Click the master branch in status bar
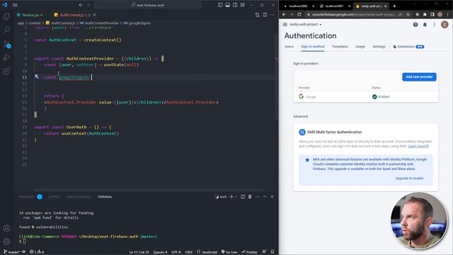Viewport: 453px width, 255px height. coord(11,252)
